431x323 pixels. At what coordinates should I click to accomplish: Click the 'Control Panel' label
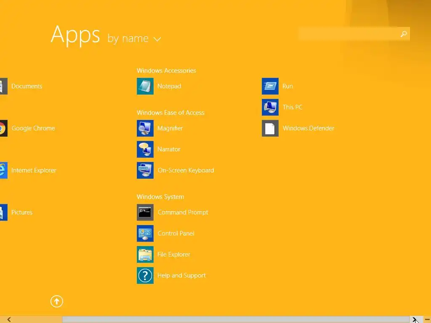tap(176, 233)
